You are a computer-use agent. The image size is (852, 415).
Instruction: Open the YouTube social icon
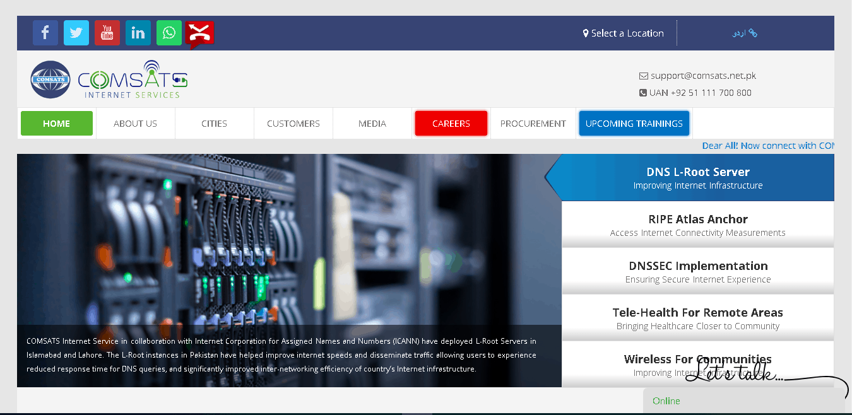tap(107, 33)
